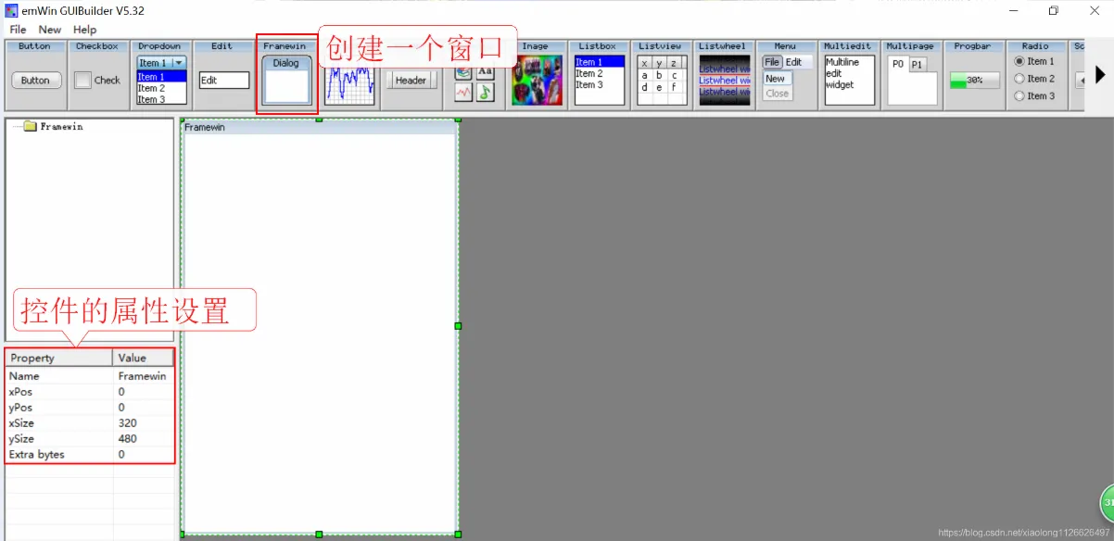Image resolution: width=1114 pixels, height=541 pixels.
Task: Add an Iconview widget with four icons
Action: point(475,82)
